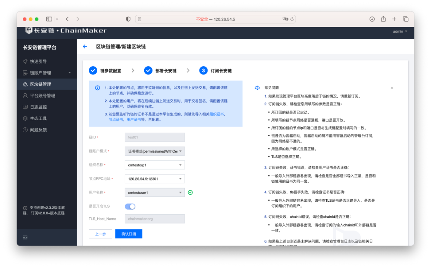This screenshot has height=268, width=431.
Task: Follow the 组织证书 link
Action: pyautogui.click(x=217, y=114)
